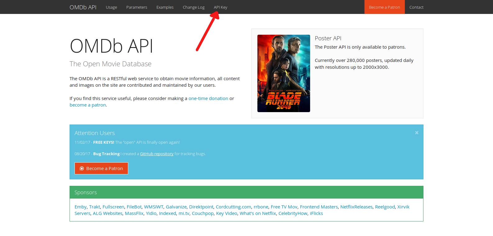Click the Blade Runner 2049 poster
Screen dimensions: 493x236
(284, 73)
